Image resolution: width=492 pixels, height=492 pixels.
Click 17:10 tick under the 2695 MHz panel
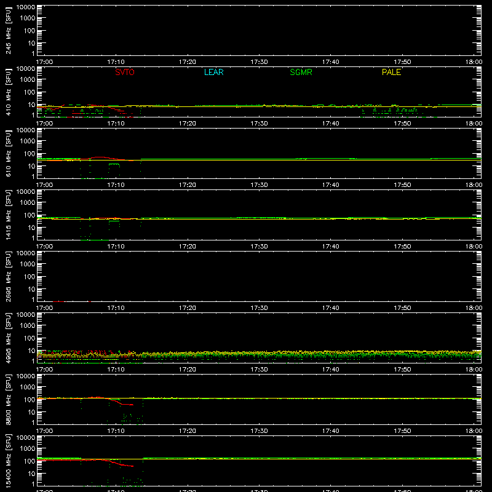[116, 308]
